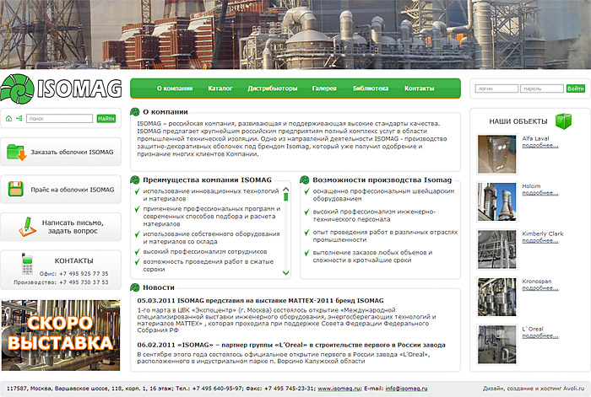Open the 06.02.2011 L'Oreal partner news headline

[291, 345]
